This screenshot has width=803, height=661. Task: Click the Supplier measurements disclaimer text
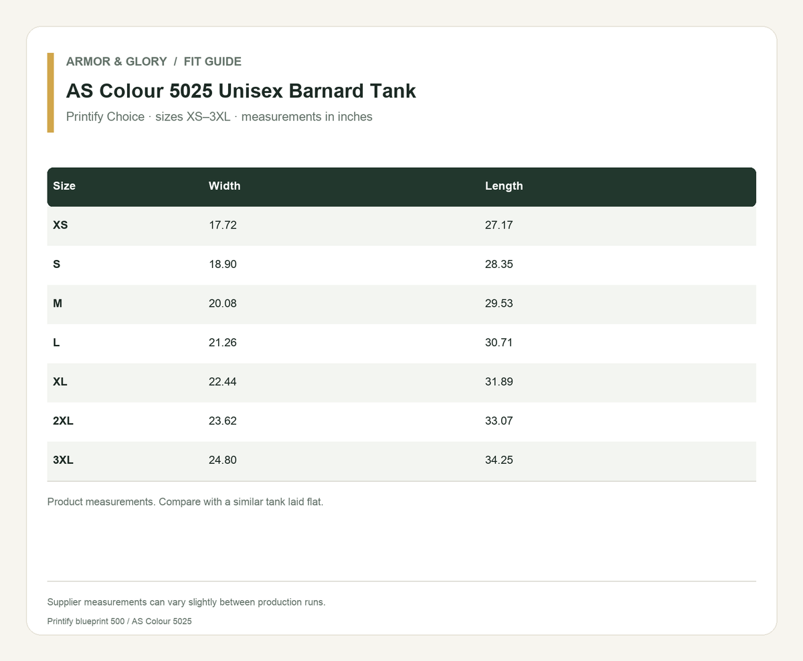point(187,602)
